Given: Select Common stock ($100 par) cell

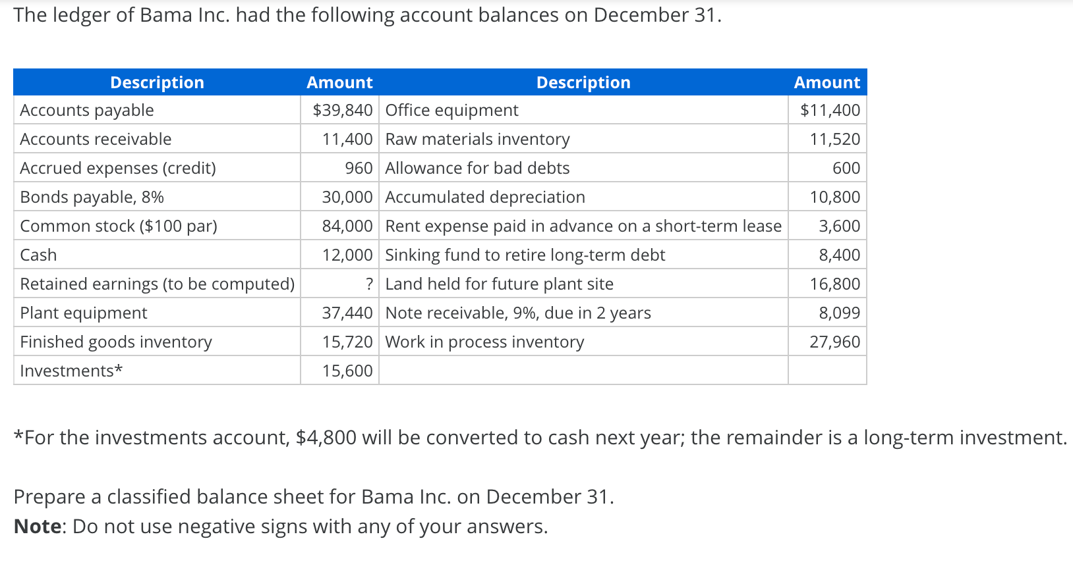Looking at the screenshot, I should [x=119, y=226].
